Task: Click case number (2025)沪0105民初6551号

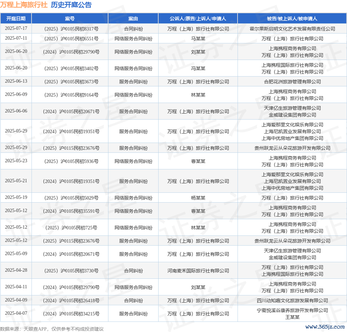Action: click(x=71, y=39)
